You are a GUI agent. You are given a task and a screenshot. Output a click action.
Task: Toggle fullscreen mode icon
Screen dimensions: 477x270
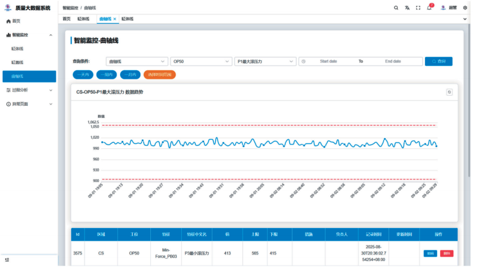coord(418,8)
